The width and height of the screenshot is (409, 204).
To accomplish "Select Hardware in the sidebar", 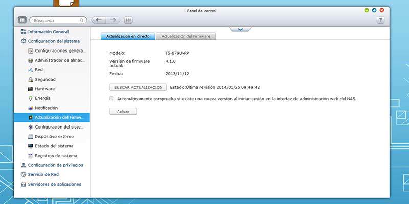I will tap(45, 89).
